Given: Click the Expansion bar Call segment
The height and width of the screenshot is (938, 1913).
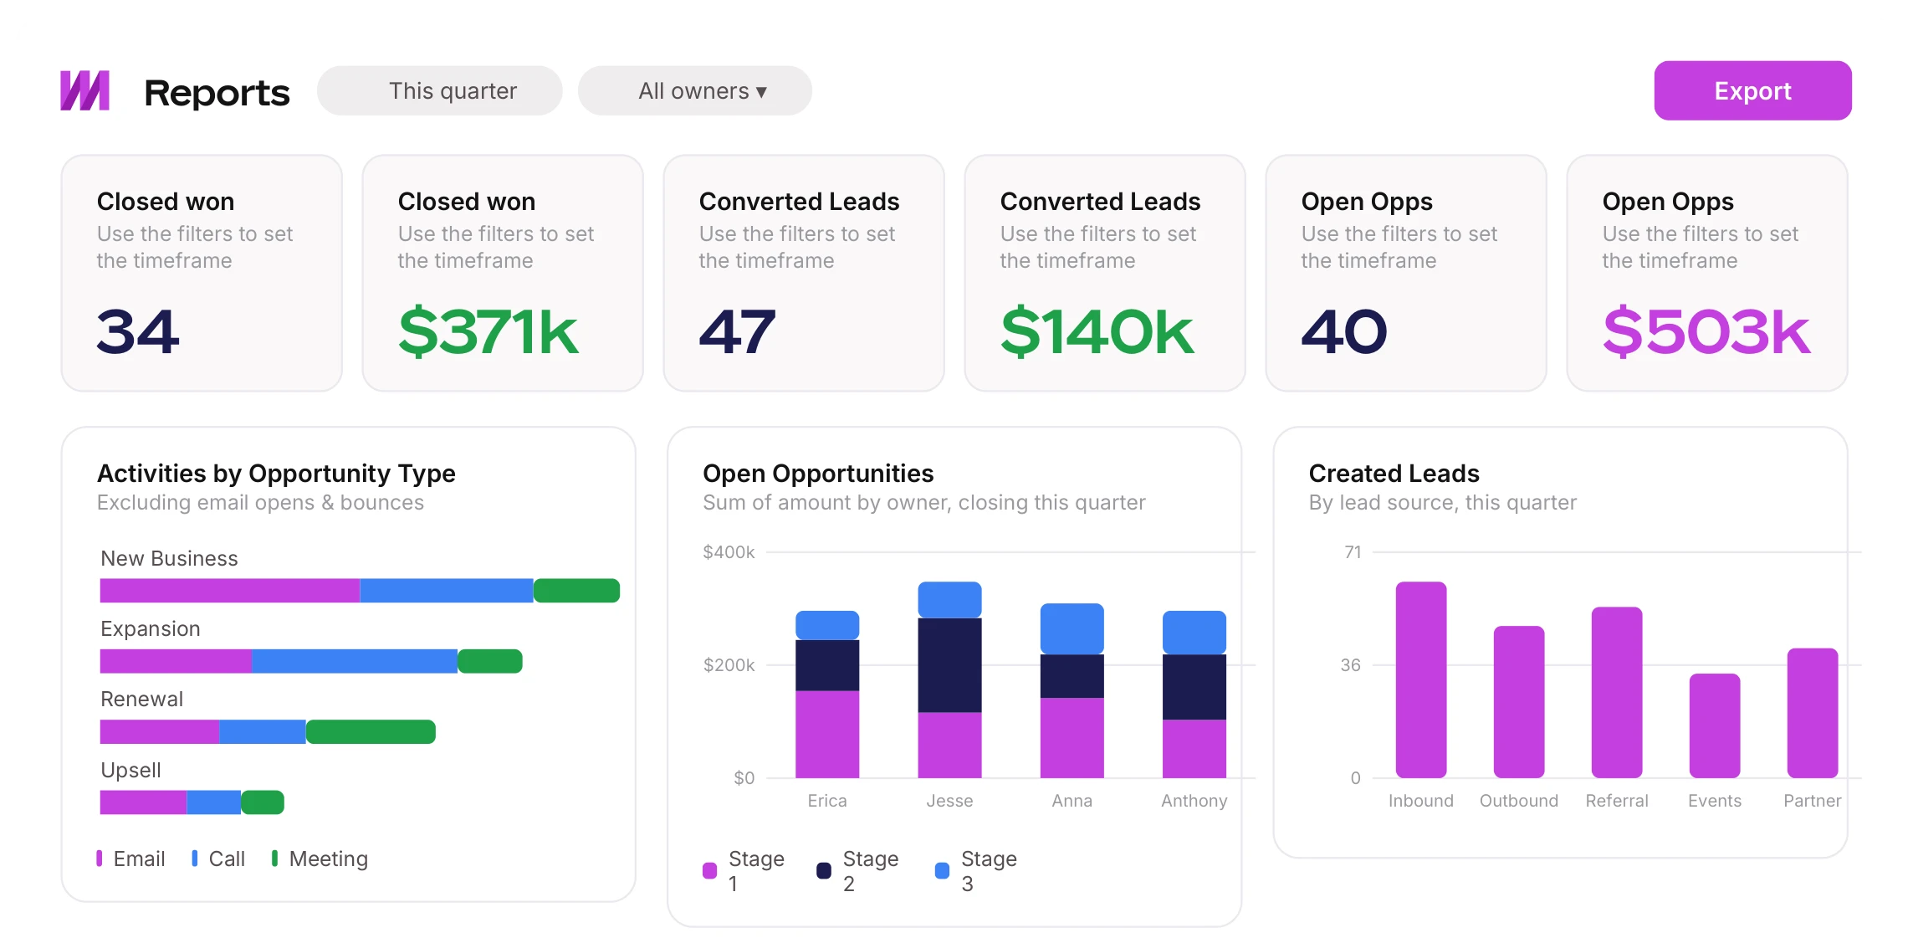Looking at the screenshot, I should coord(355,661).
